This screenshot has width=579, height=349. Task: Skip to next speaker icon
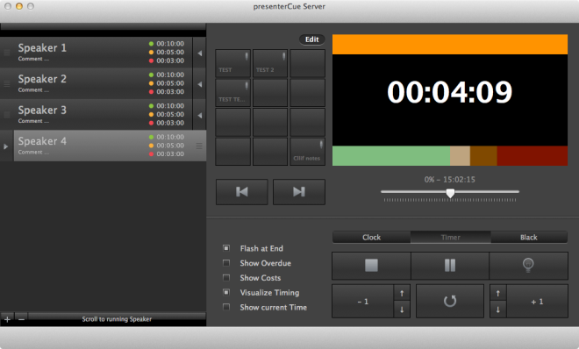(x=299, y=192)
